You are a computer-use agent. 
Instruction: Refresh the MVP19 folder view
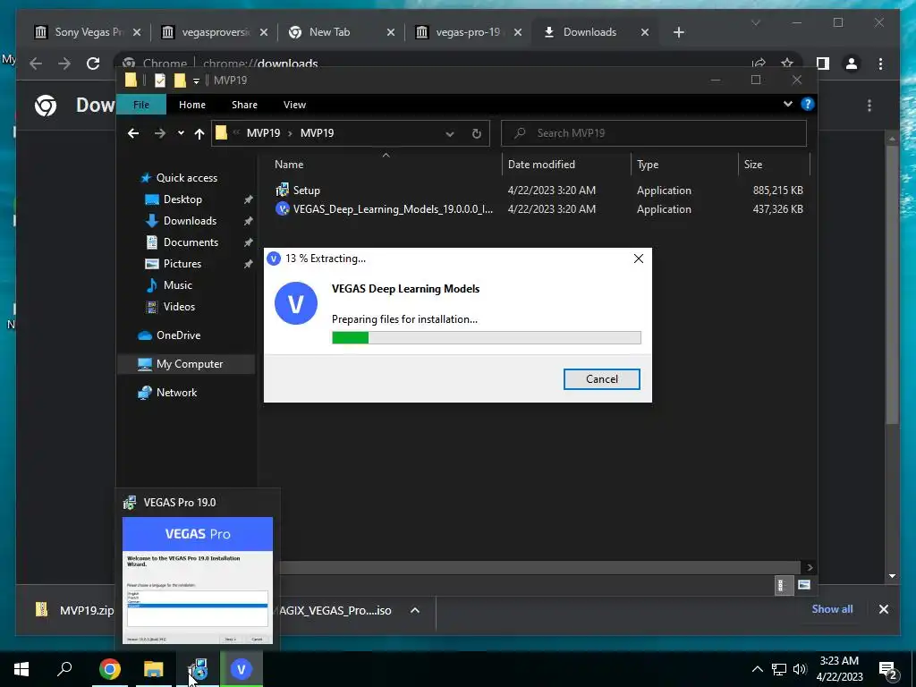pos(477,134)
